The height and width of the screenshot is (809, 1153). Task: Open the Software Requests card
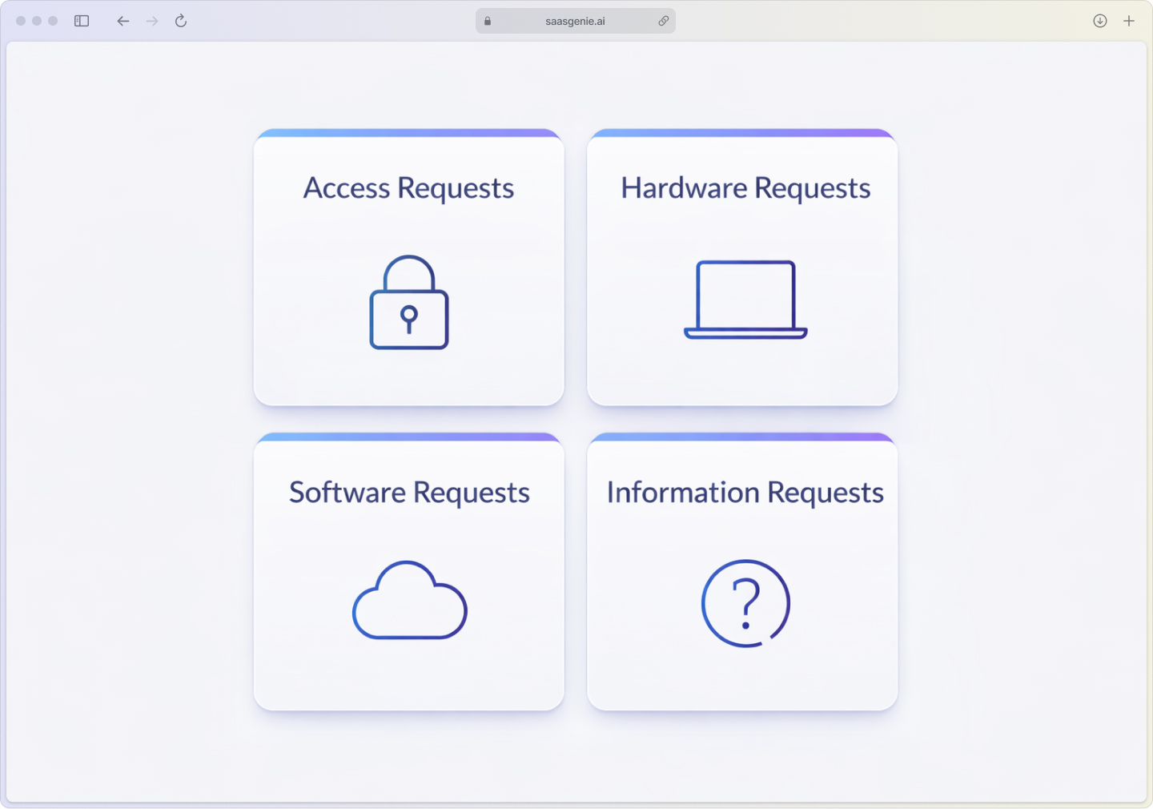408,572
